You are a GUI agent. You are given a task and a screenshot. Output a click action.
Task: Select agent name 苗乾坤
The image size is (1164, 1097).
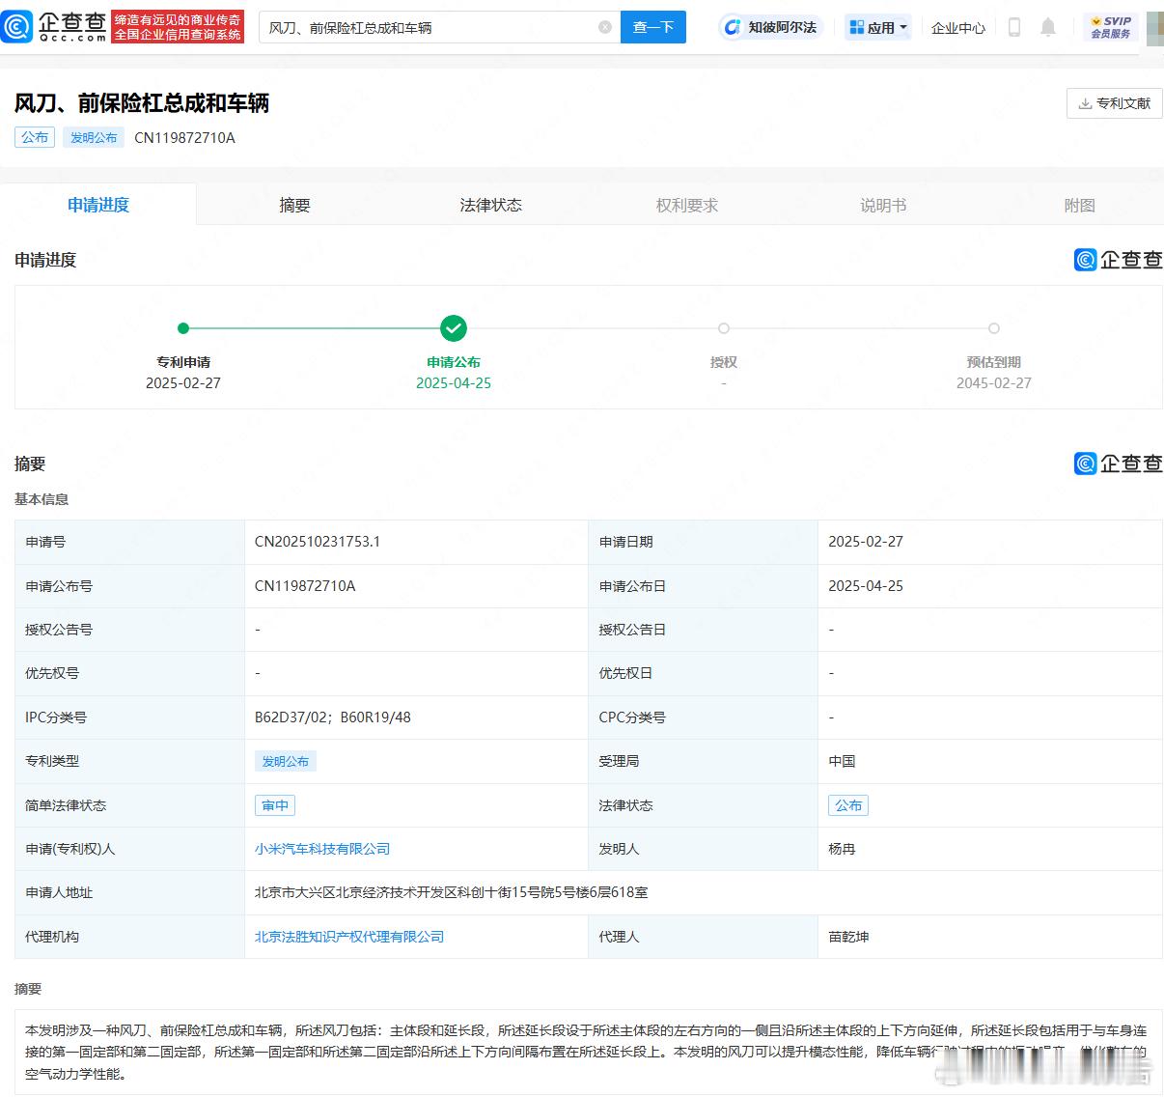848,937
